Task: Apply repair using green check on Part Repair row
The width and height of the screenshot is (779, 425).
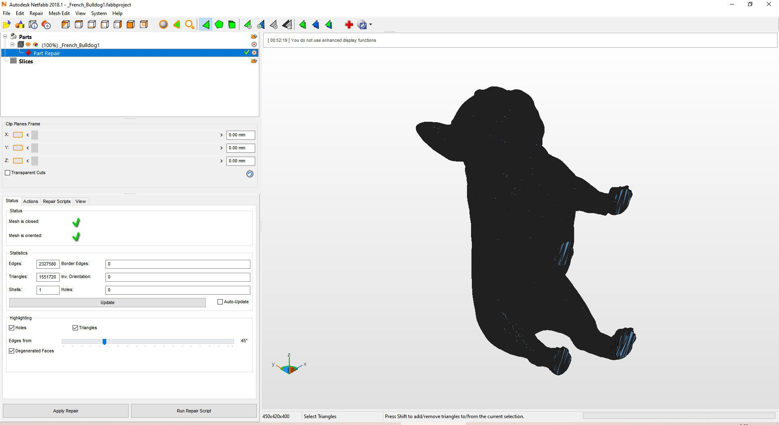Action: (246, 53)
